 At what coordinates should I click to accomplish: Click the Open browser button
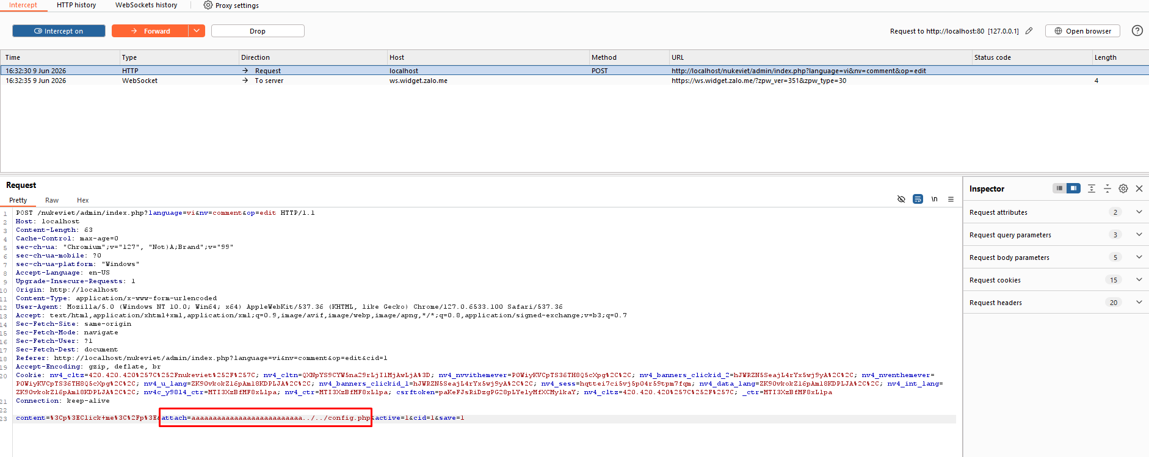point(1082,31)
